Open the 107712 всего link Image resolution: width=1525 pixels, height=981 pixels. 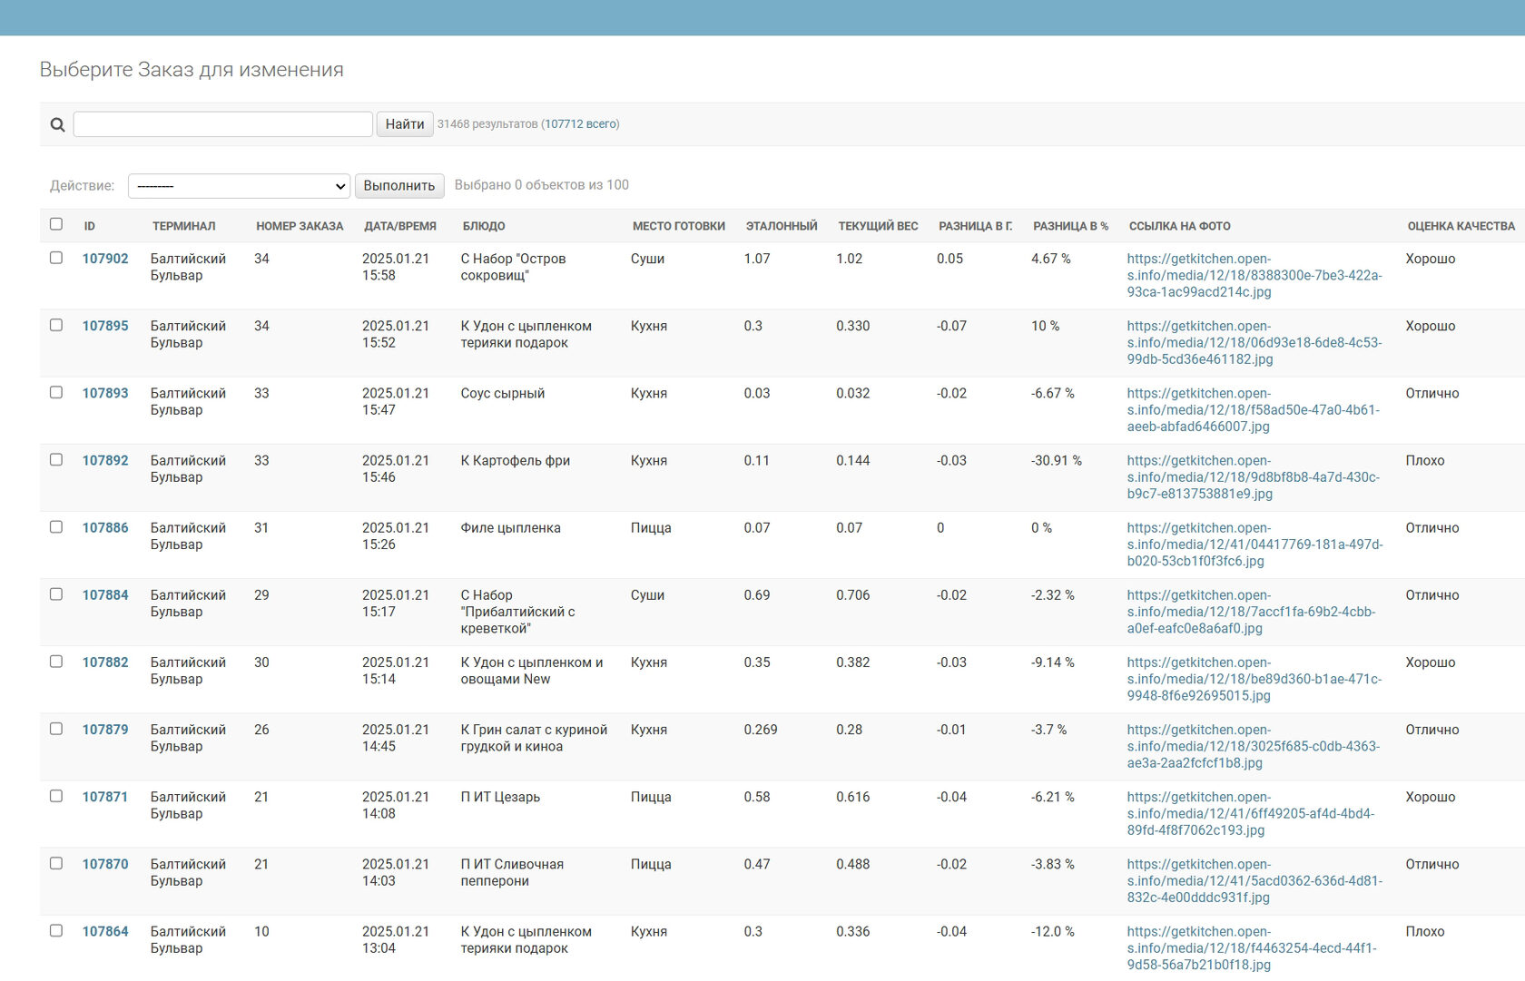[x=581, y=124]
